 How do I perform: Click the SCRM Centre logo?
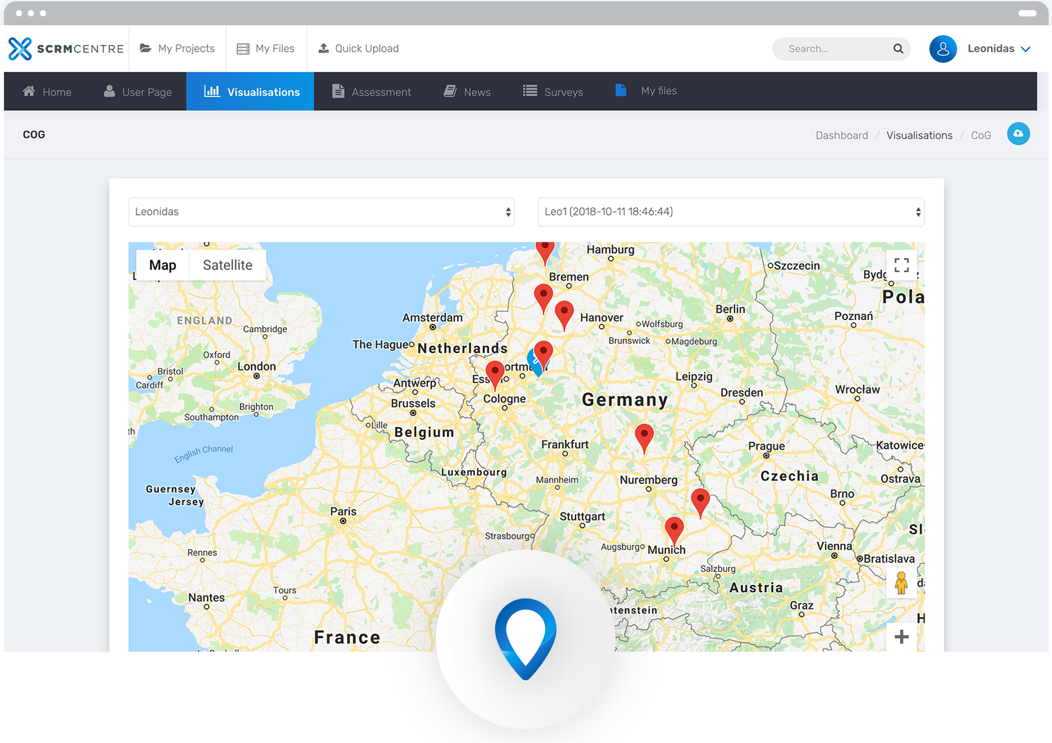[66, 49]
